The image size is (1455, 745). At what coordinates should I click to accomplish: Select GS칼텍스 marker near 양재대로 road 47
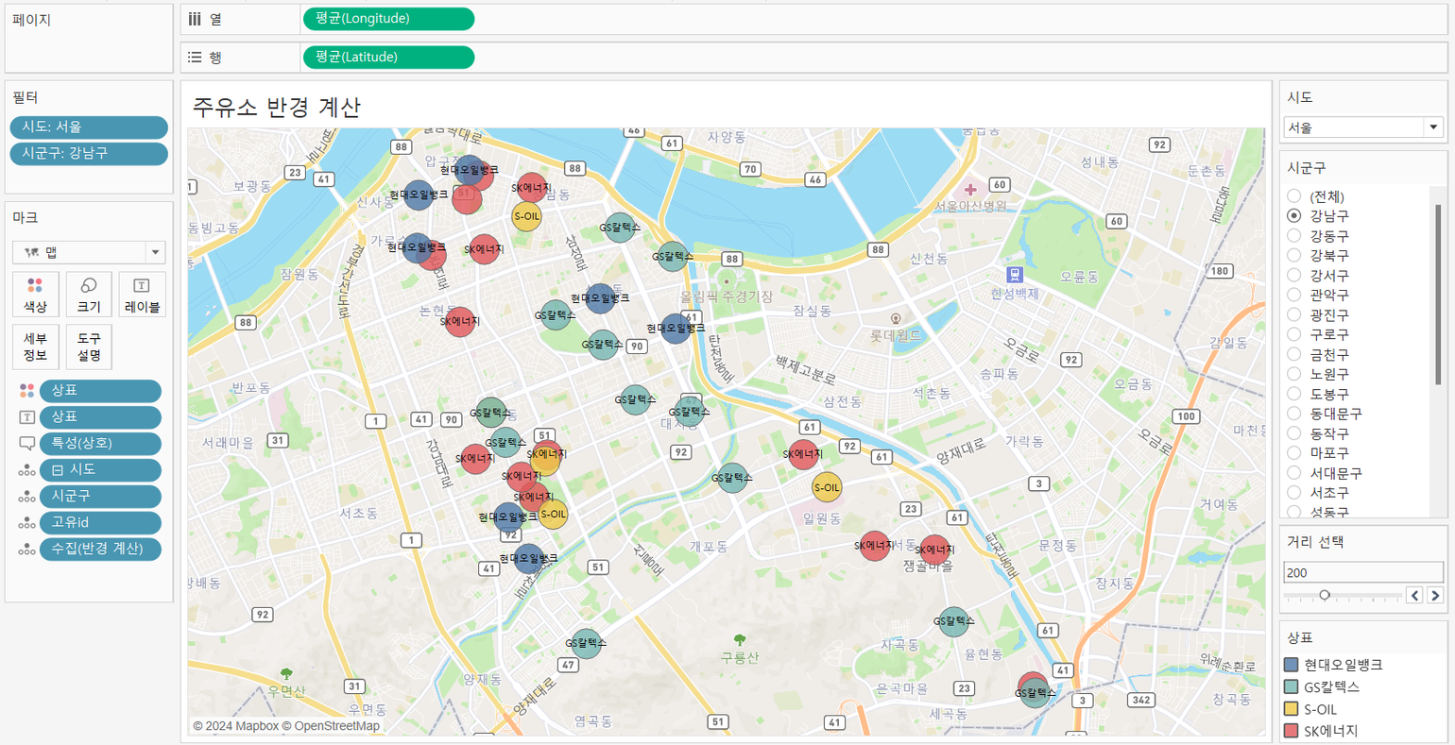[x=586, y=643]
